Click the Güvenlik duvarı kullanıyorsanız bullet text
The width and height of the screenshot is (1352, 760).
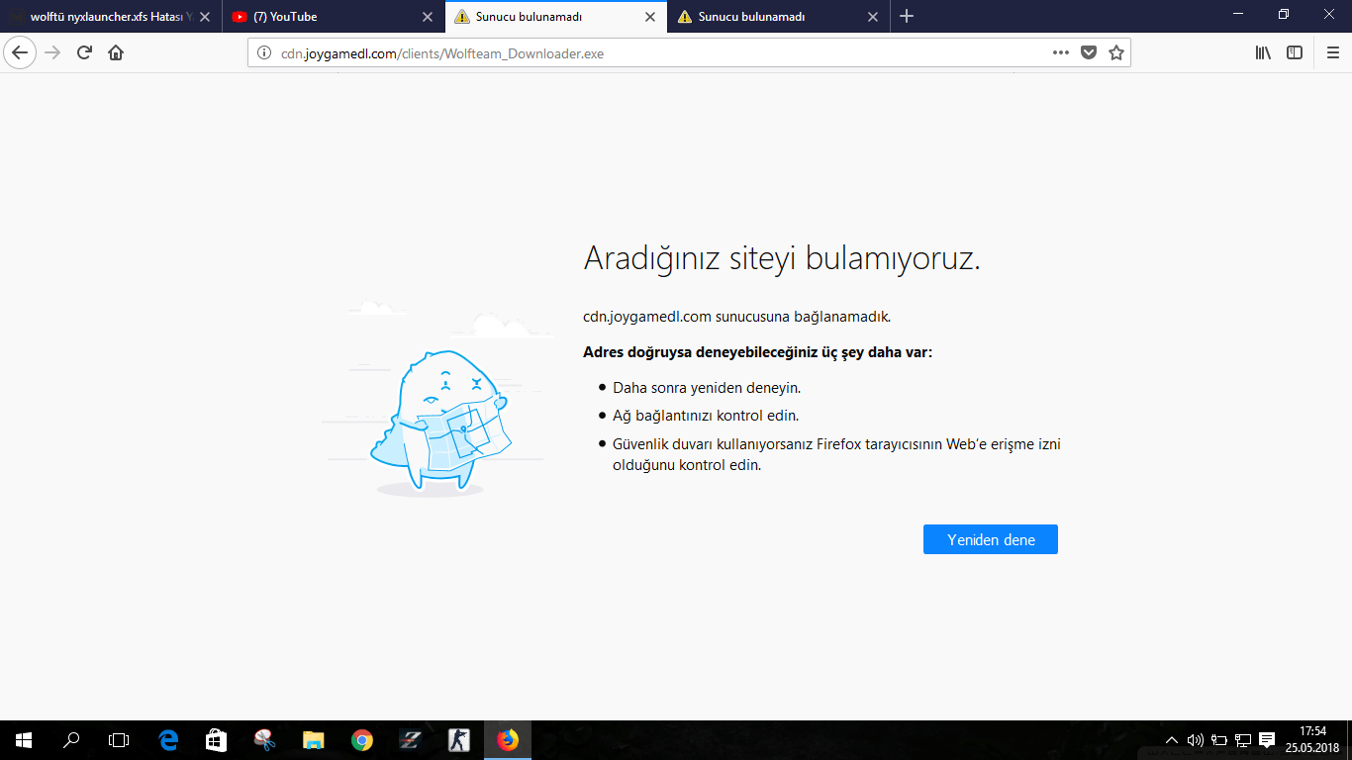tap(836, 454)
